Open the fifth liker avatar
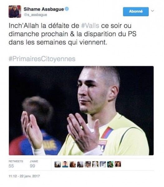This screenshot has width=164, height=187. point(88,164)
